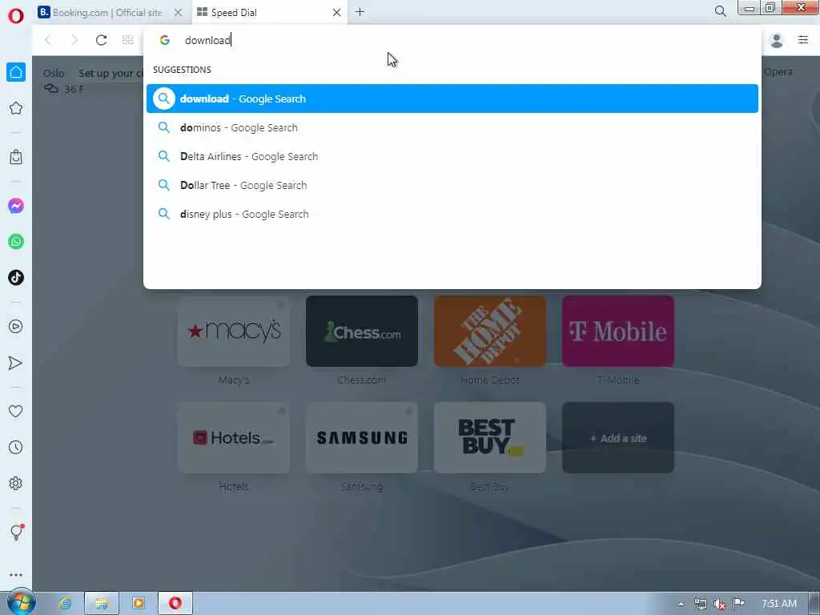Launch Messenger from the sidebar
The height and width of the screenshot is (615, 820).
coord(16,206)
